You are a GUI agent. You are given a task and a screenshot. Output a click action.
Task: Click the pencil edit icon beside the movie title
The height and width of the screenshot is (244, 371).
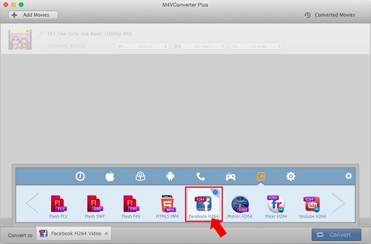click(x=41, y=33)
